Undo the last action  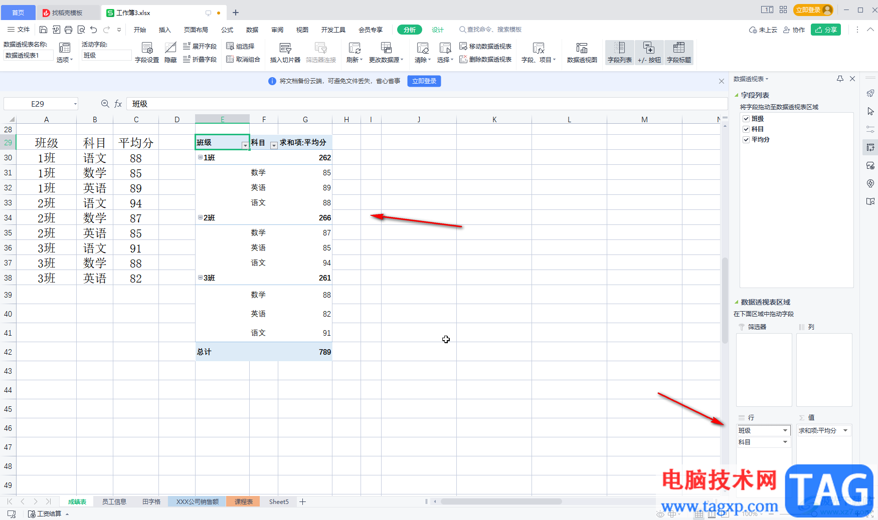point(94,30)
